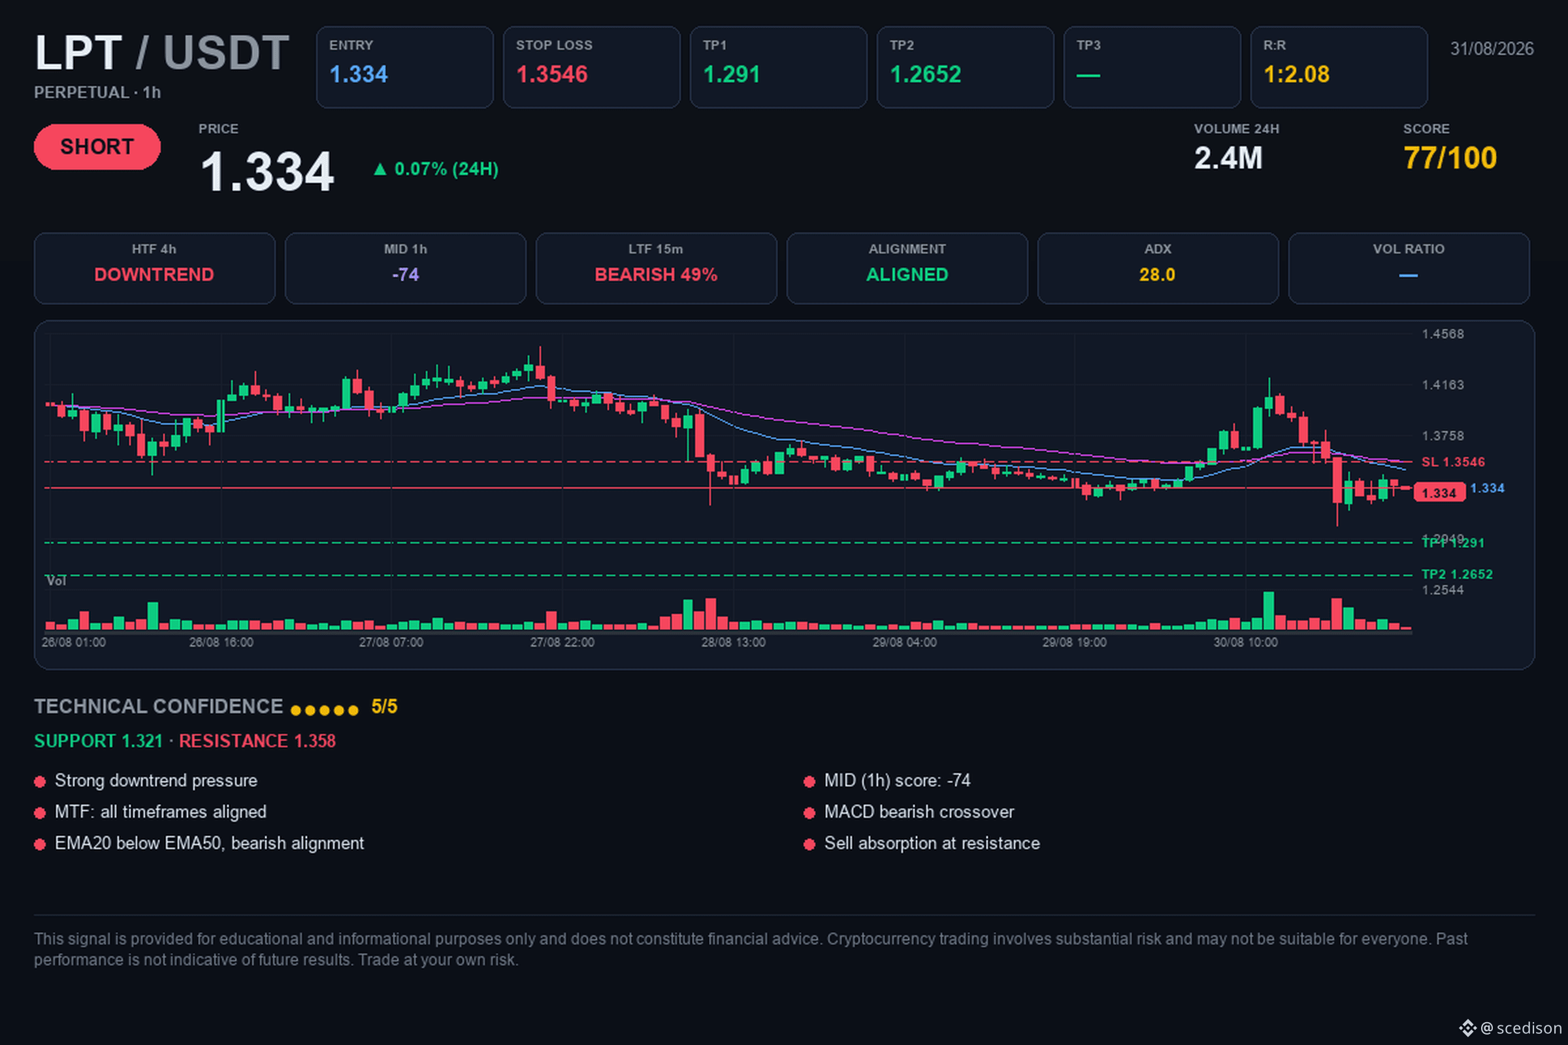The height and width of the screenshot is (1045, 1568).
Task: Click the TP1 1.291 chart line label
Action: [1453, 543]
